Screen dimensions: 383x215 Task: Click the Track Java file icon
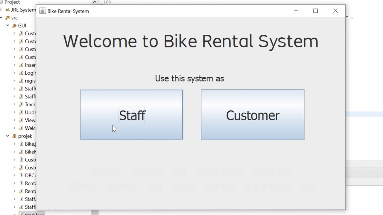(x=21, y=105)
